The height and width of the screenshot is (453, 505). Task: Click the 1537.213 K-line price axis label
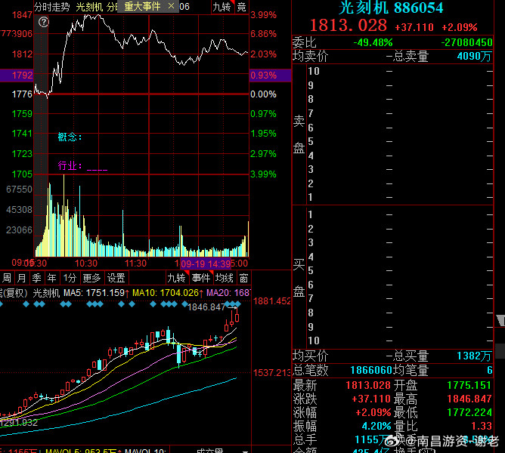click(272, 373)
